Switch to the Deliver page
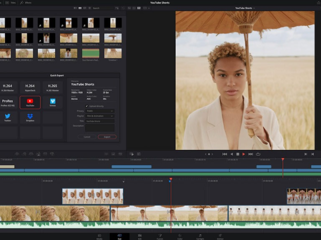This screenshot has height=240, width=321. click(220, 236)
